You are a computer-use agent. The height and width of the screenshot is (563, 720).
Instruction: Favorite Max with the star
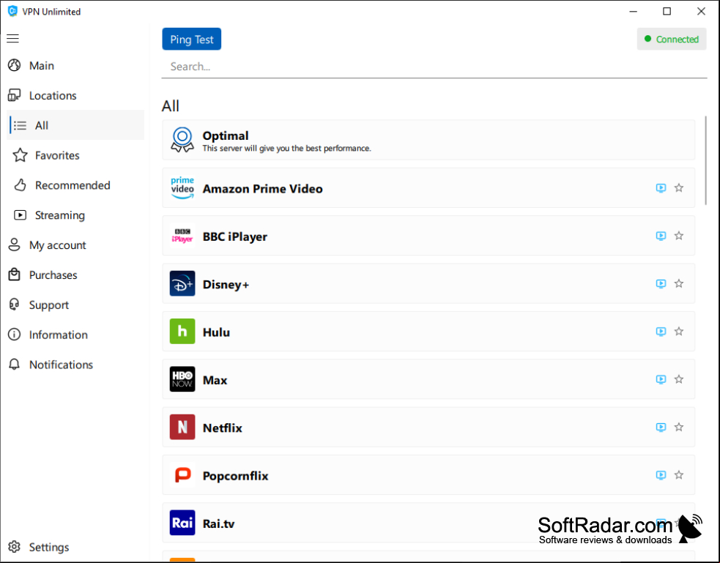679,379
